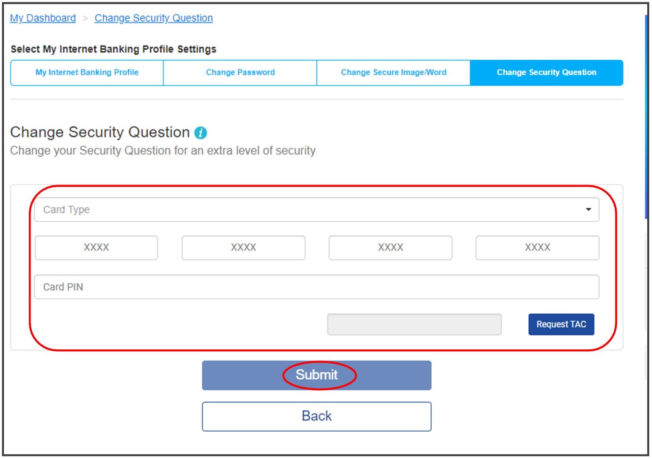Go to My Dashboard breadcrumb link

point(43,18)
